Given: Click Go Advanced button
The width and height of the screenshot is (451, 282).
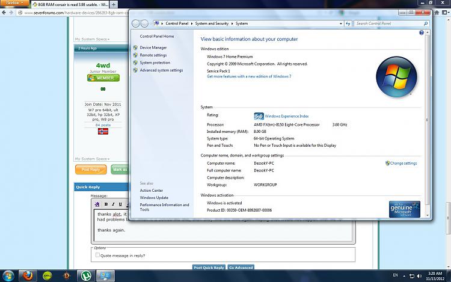Looking at the screenshot, I should click(x=241, y=268).
